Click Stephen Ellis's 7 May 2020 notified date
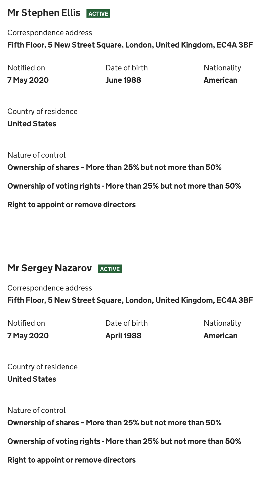The image size is (272, 477). click(x=28, y=80)
